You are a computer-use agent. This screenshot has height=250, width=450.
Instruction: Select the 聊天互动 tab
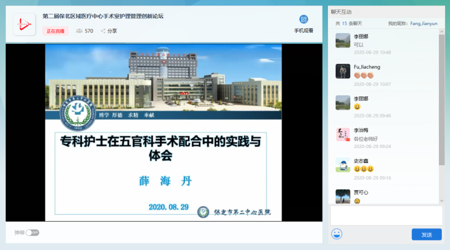(x=341, y=12)
